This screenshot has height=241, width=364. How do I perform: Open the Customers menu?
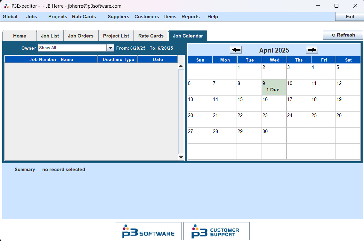pos(147,17)
